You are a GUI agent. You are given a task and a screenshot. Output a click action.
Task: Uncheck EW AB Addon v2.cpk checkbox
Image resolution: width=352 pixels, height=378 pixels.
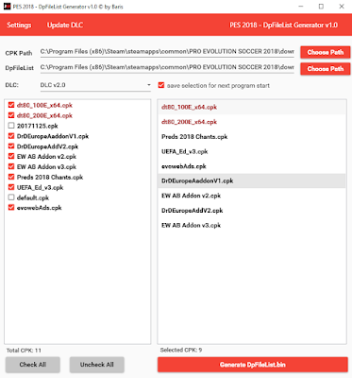[x=11, y=156]
